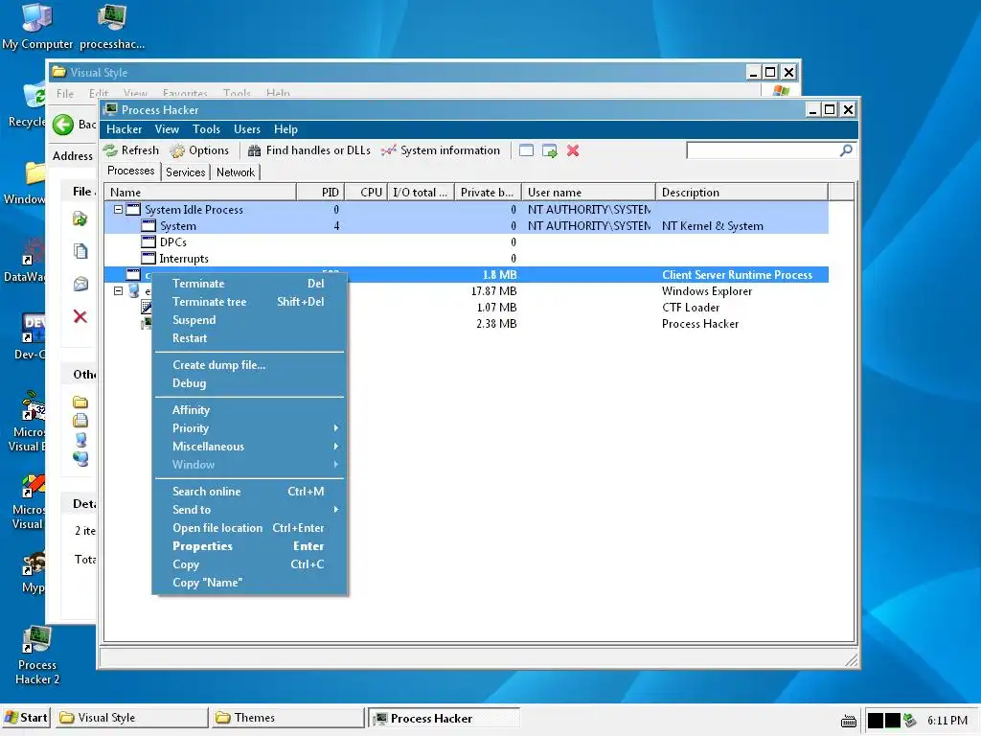Click the 6:11 PM taskbar clock
This screenshot has width=981, height=736.
(x=947, y=721)
